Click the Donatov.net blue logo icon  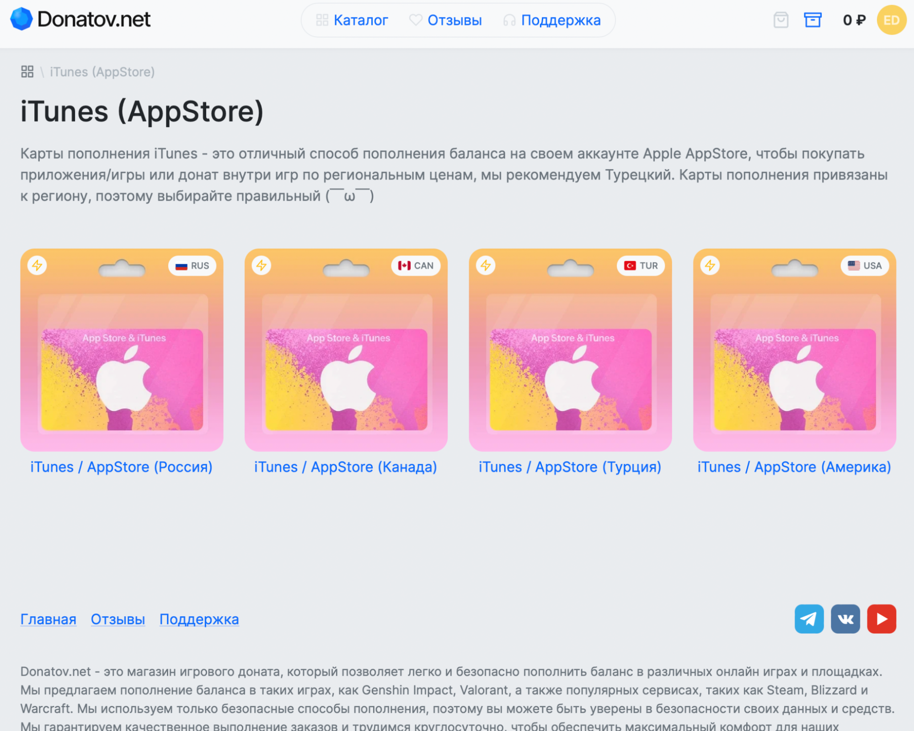[21, 19]
